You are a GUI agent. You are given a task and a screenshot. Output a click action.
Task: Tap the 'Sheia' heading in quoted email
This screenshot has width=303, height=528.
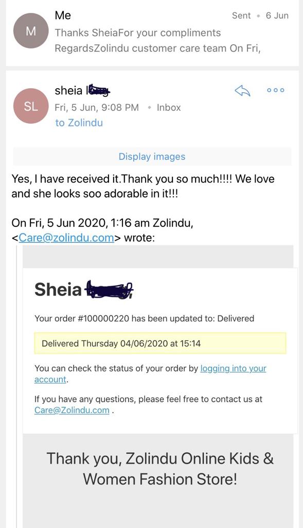(x=58, y=289)
